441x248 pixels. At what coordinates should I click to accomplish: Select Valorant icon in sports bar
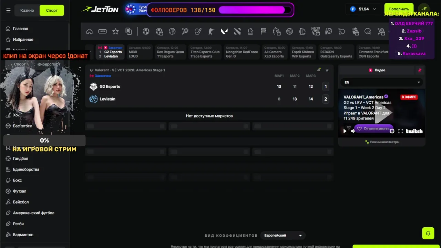tap(224, 32)
